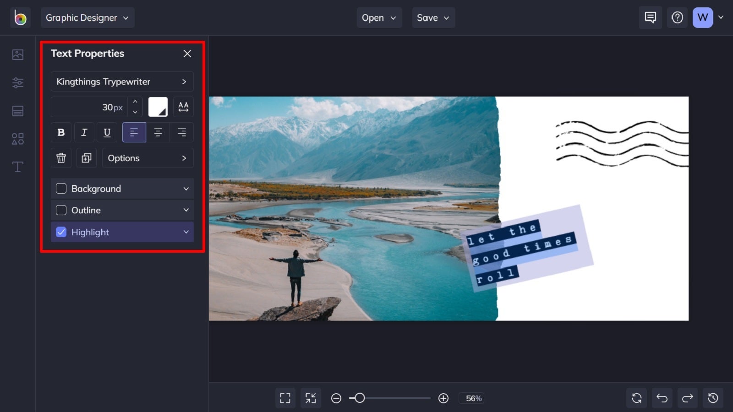This screenshot has width=733, height=412.
Task: Enable the Background option for the text
Action: click(x=61, y=188)
